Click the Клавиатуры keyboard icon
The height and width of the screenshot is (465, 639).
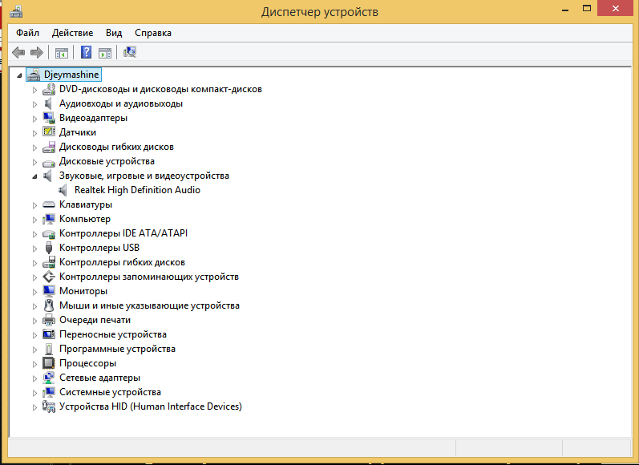[x=48, y=204]
